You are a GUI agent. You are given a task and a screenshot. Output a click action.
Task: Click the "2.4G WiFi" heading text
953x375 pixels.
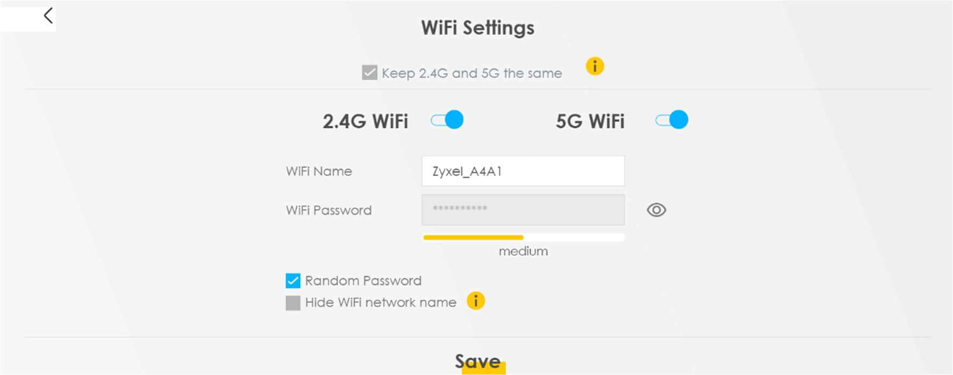point(365,121)
